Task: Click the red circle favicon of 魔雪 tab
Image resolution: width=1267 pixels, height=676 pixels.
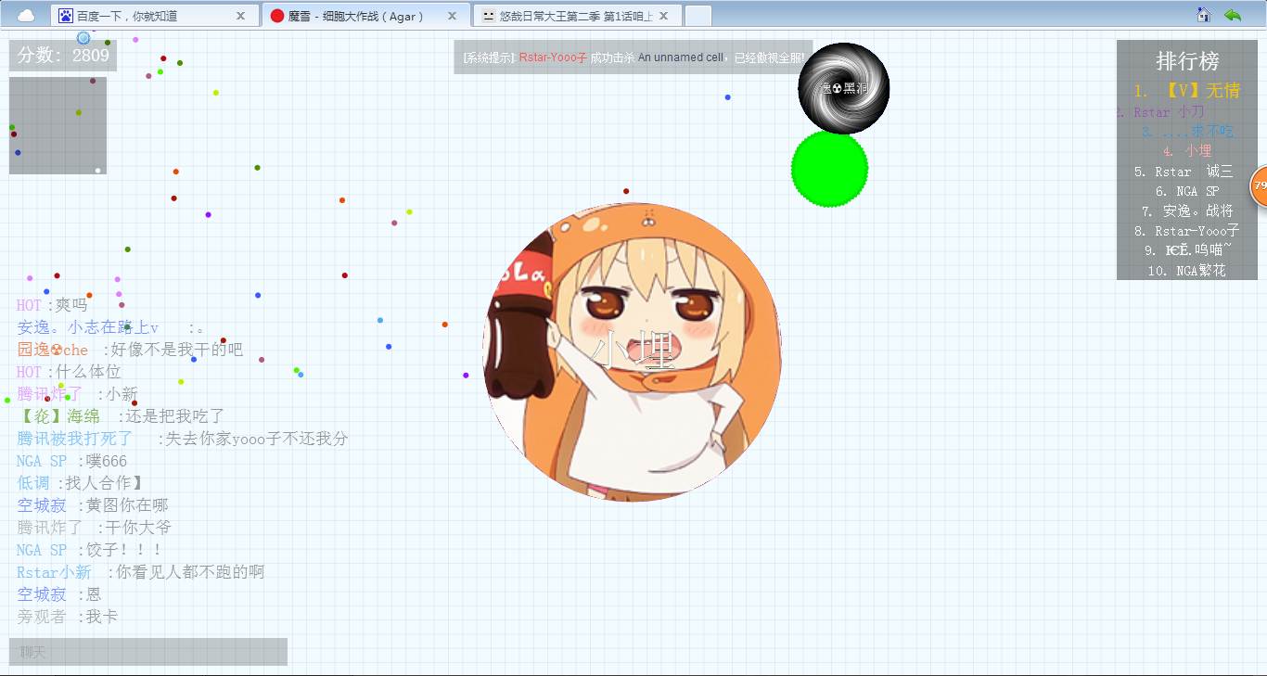Action: pos(277,16)
